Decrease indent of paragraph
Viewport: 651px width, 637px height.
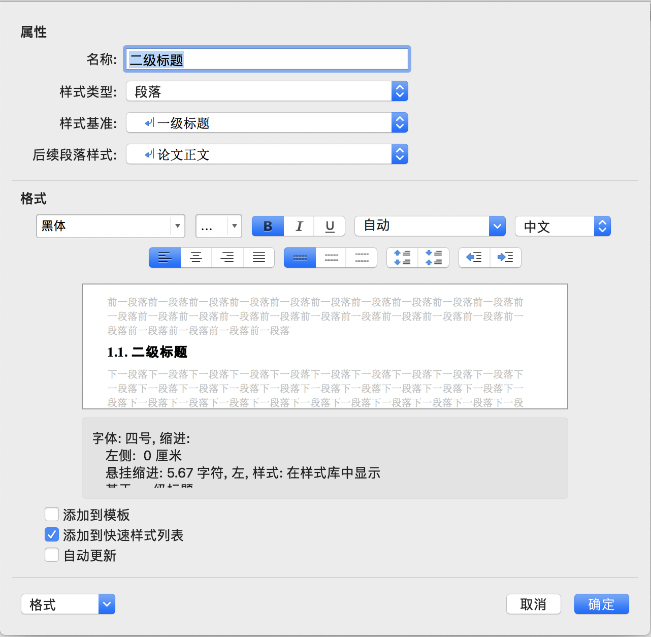point(474,258)
